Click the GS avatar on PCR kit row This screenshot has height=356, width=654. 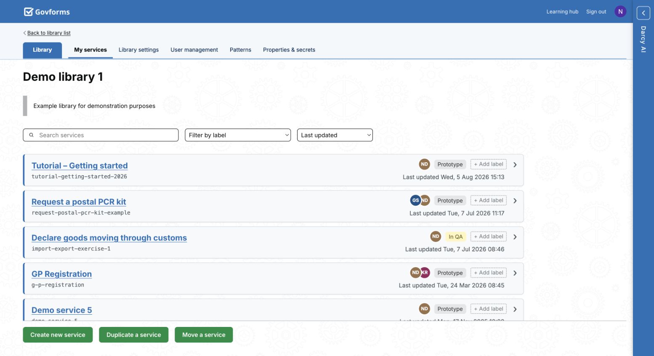(415, 201)
